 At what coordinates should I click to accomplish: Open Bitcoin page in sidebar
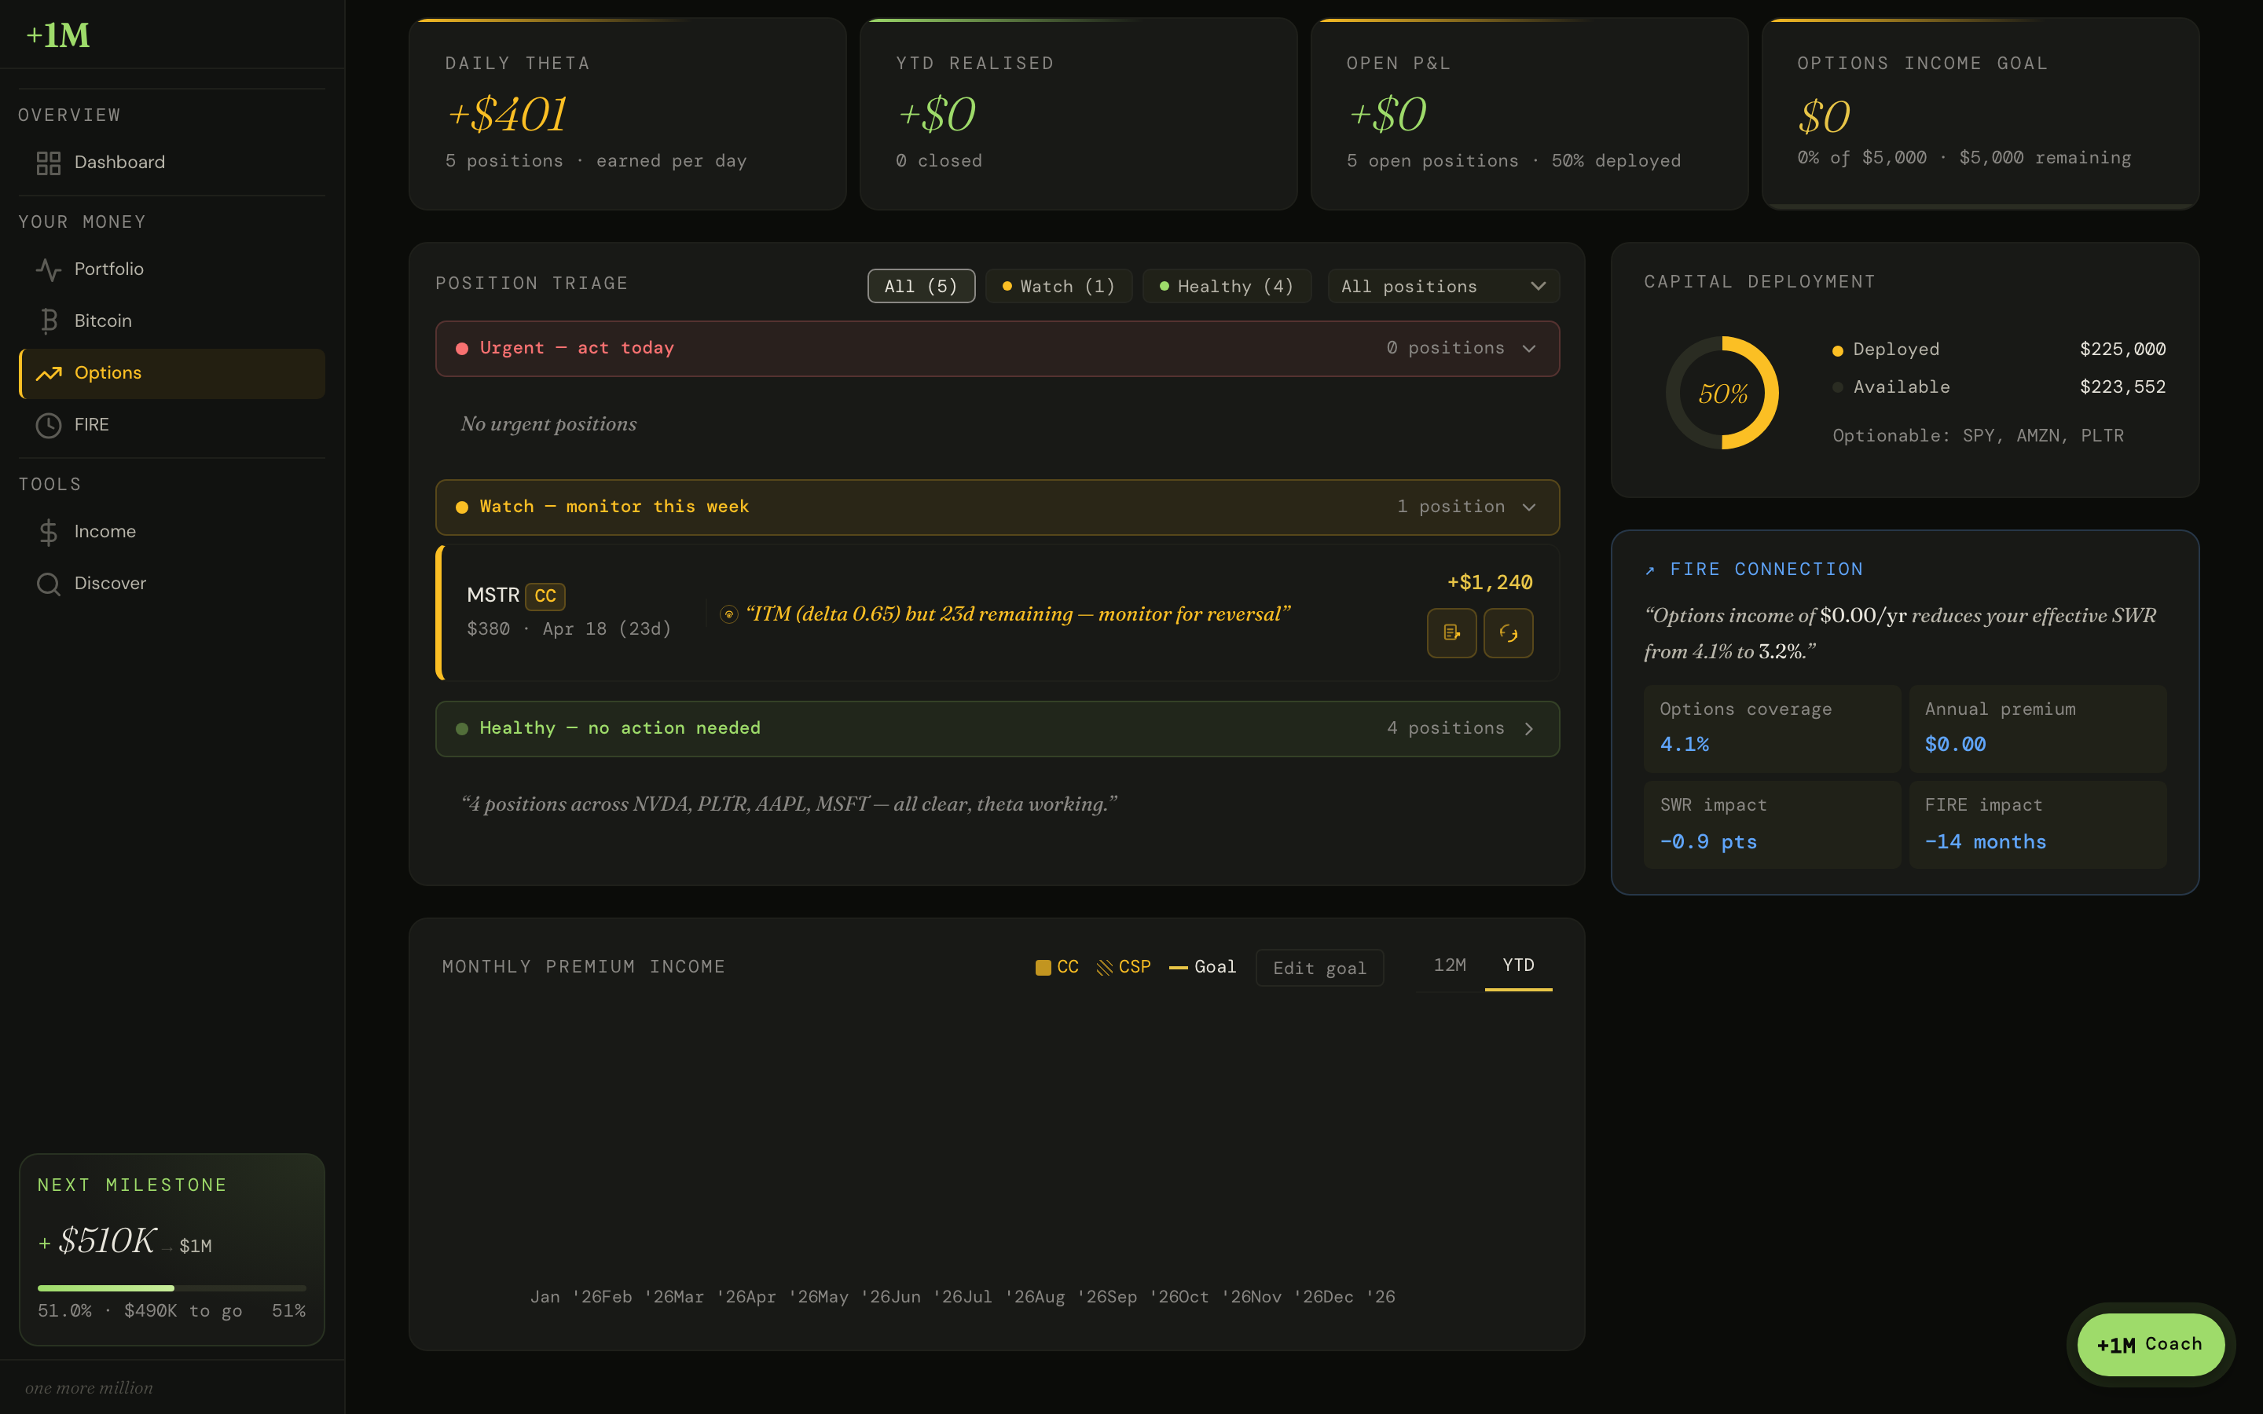pos(172,321)
